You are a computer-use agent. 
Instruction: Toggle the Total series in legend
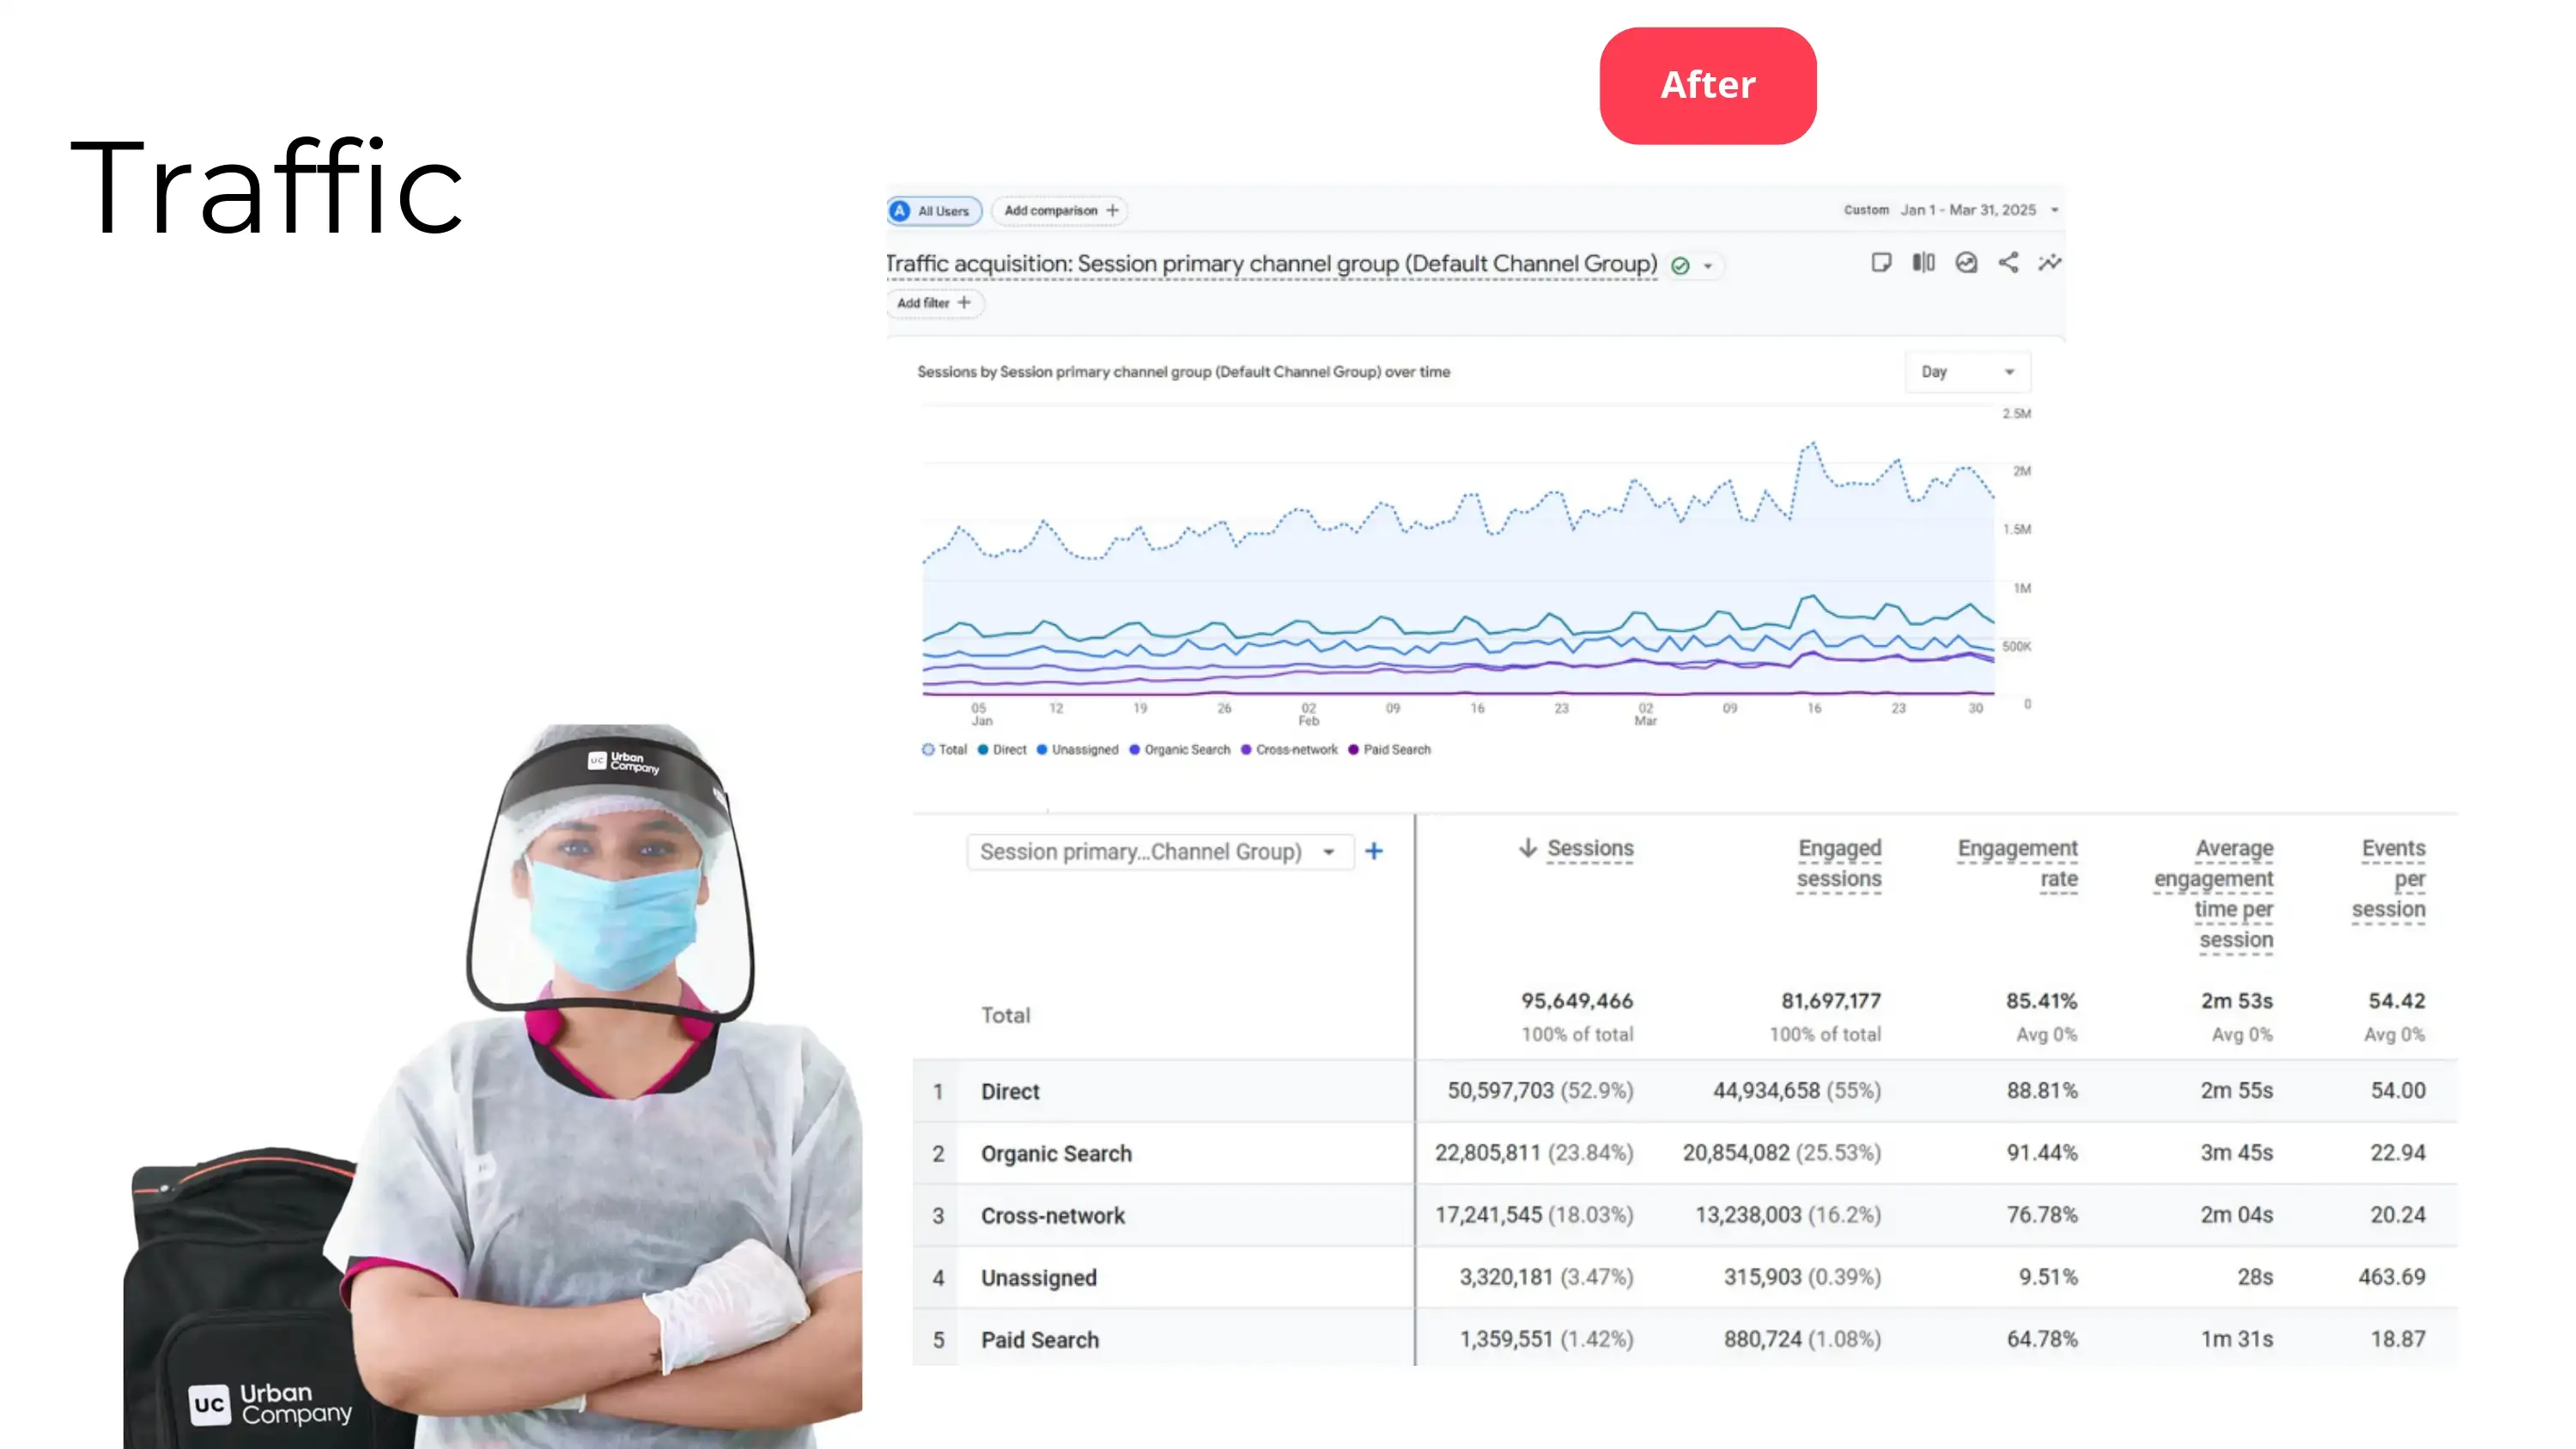coord(944,750)
